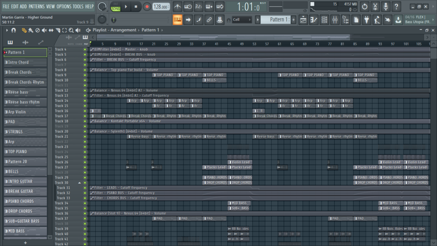The width and height of the screenshot is (437, 246).
Task: Click the Stop transport button
Action: point(136,7)
